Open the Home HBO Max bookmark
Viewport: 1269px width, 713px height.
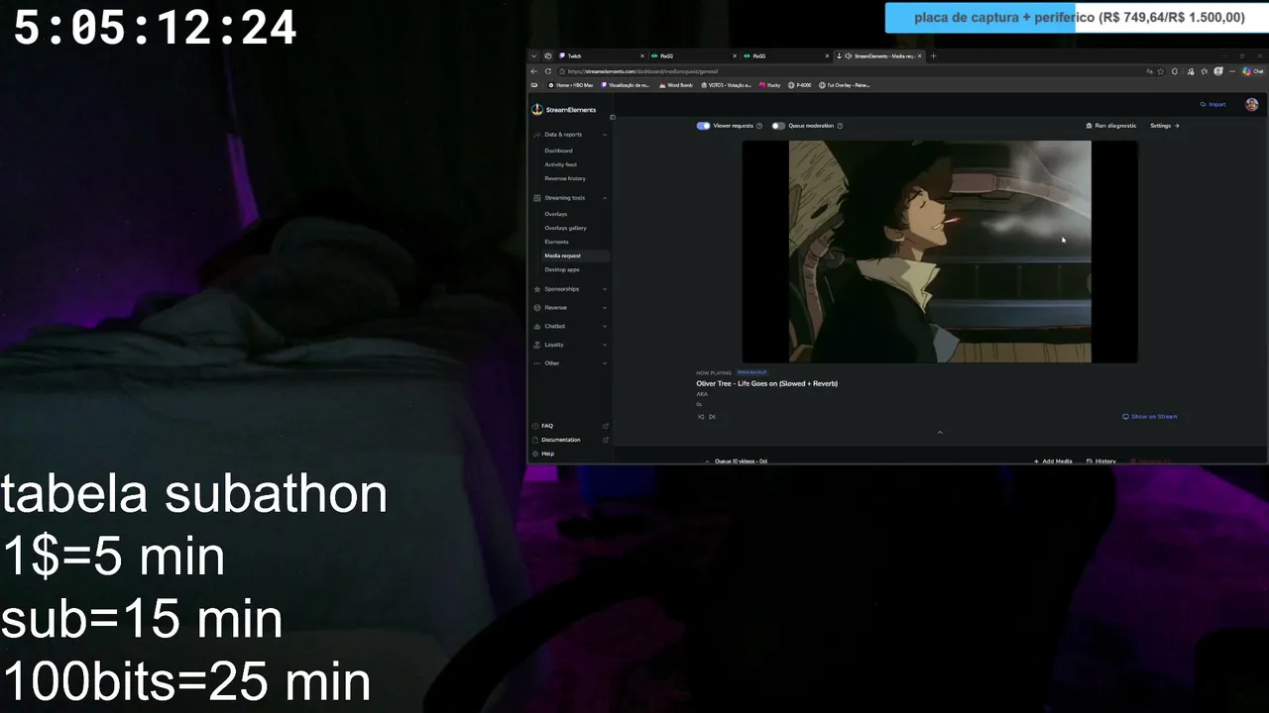point(571,85)
